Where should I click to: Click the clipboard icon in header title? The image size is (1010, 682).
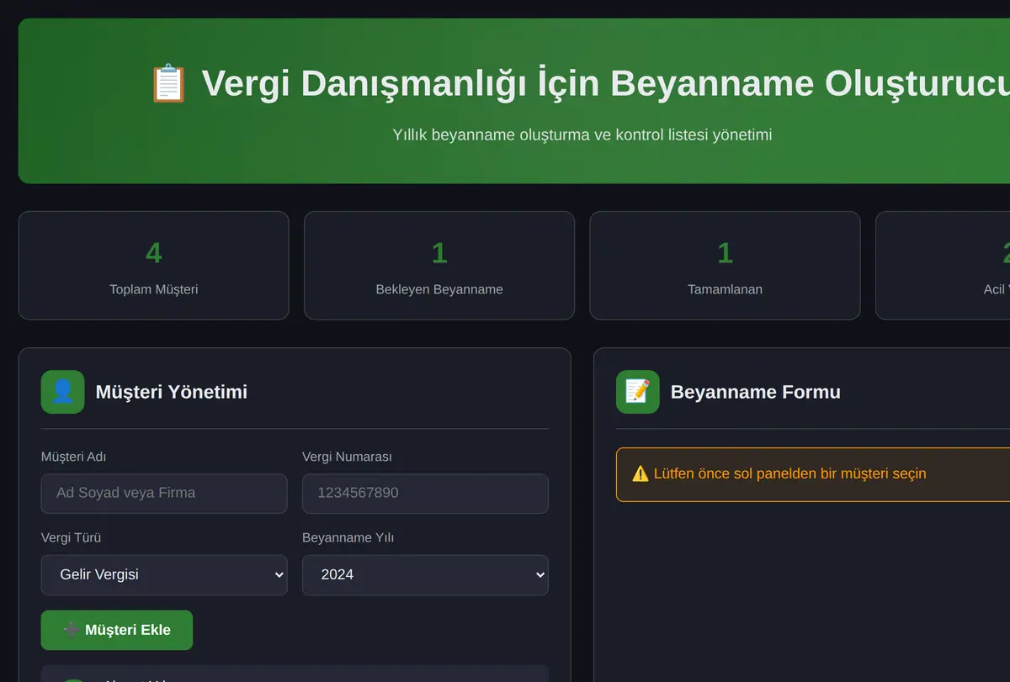[x=168, y=83]
